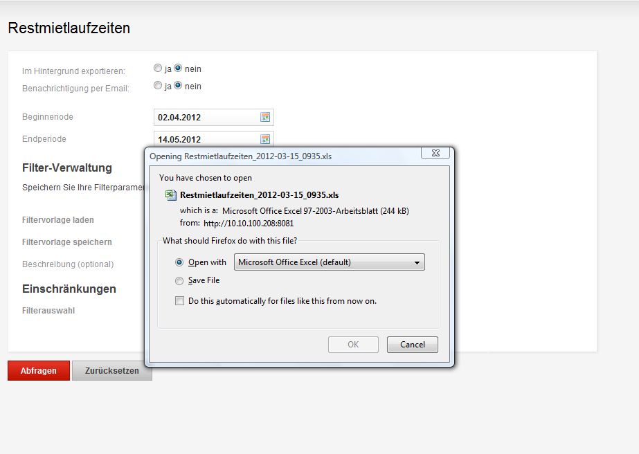Click the 'Restmietlaufzeiten' page title
The image size is (639, 454).
(69, 28)
